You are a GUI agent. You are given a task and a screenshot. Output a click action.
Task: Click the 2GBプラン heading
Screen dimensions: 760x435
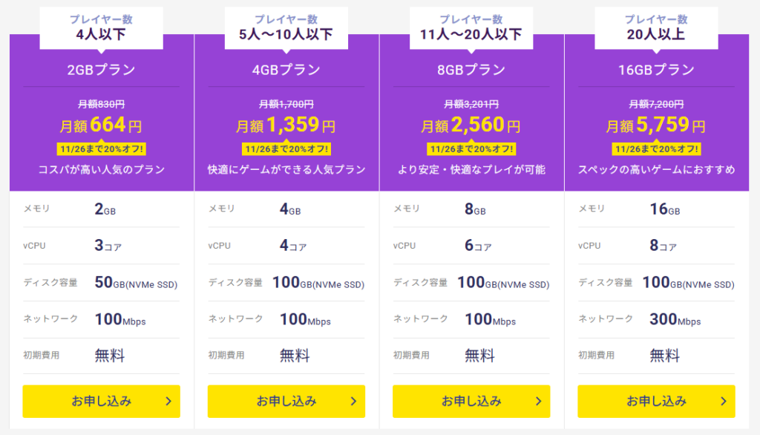coord(101,70)
